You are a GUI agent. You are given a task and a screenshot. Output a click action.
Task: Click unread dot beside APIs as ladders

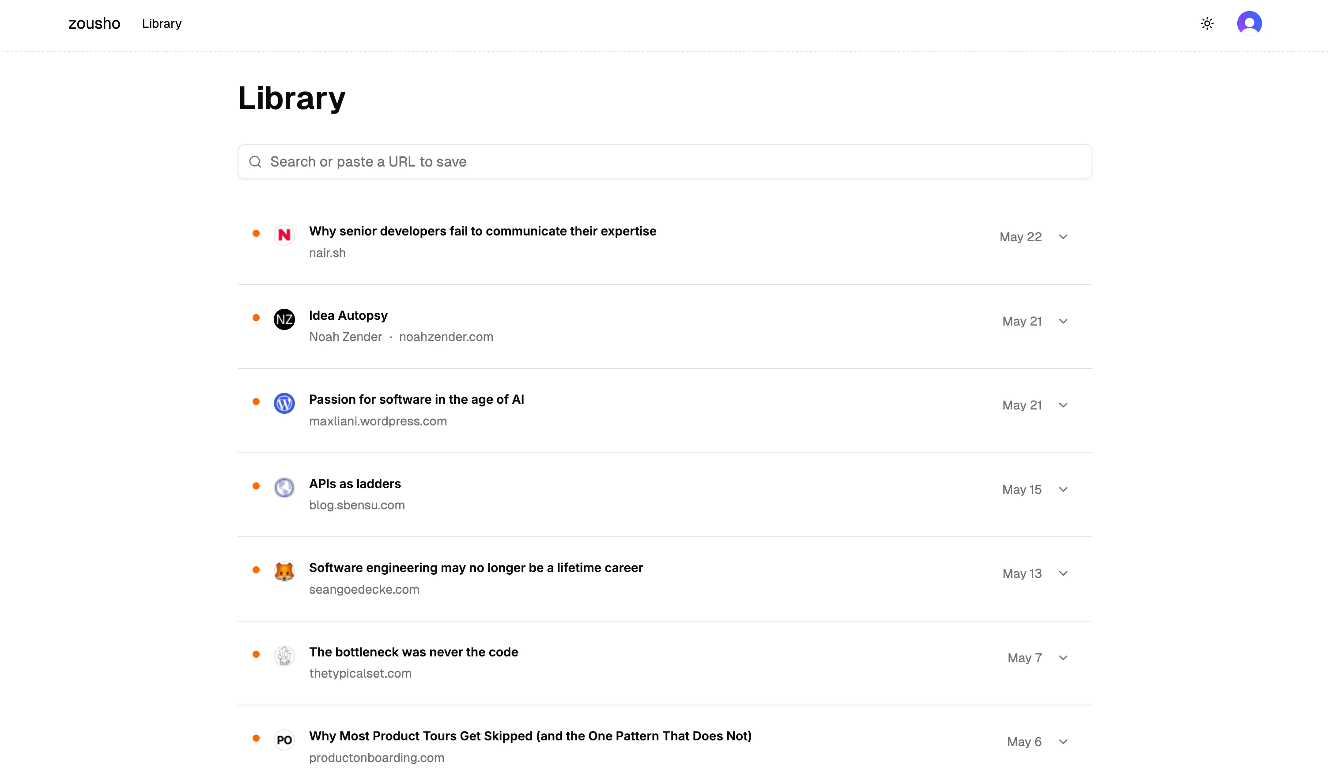pos(256,486)
